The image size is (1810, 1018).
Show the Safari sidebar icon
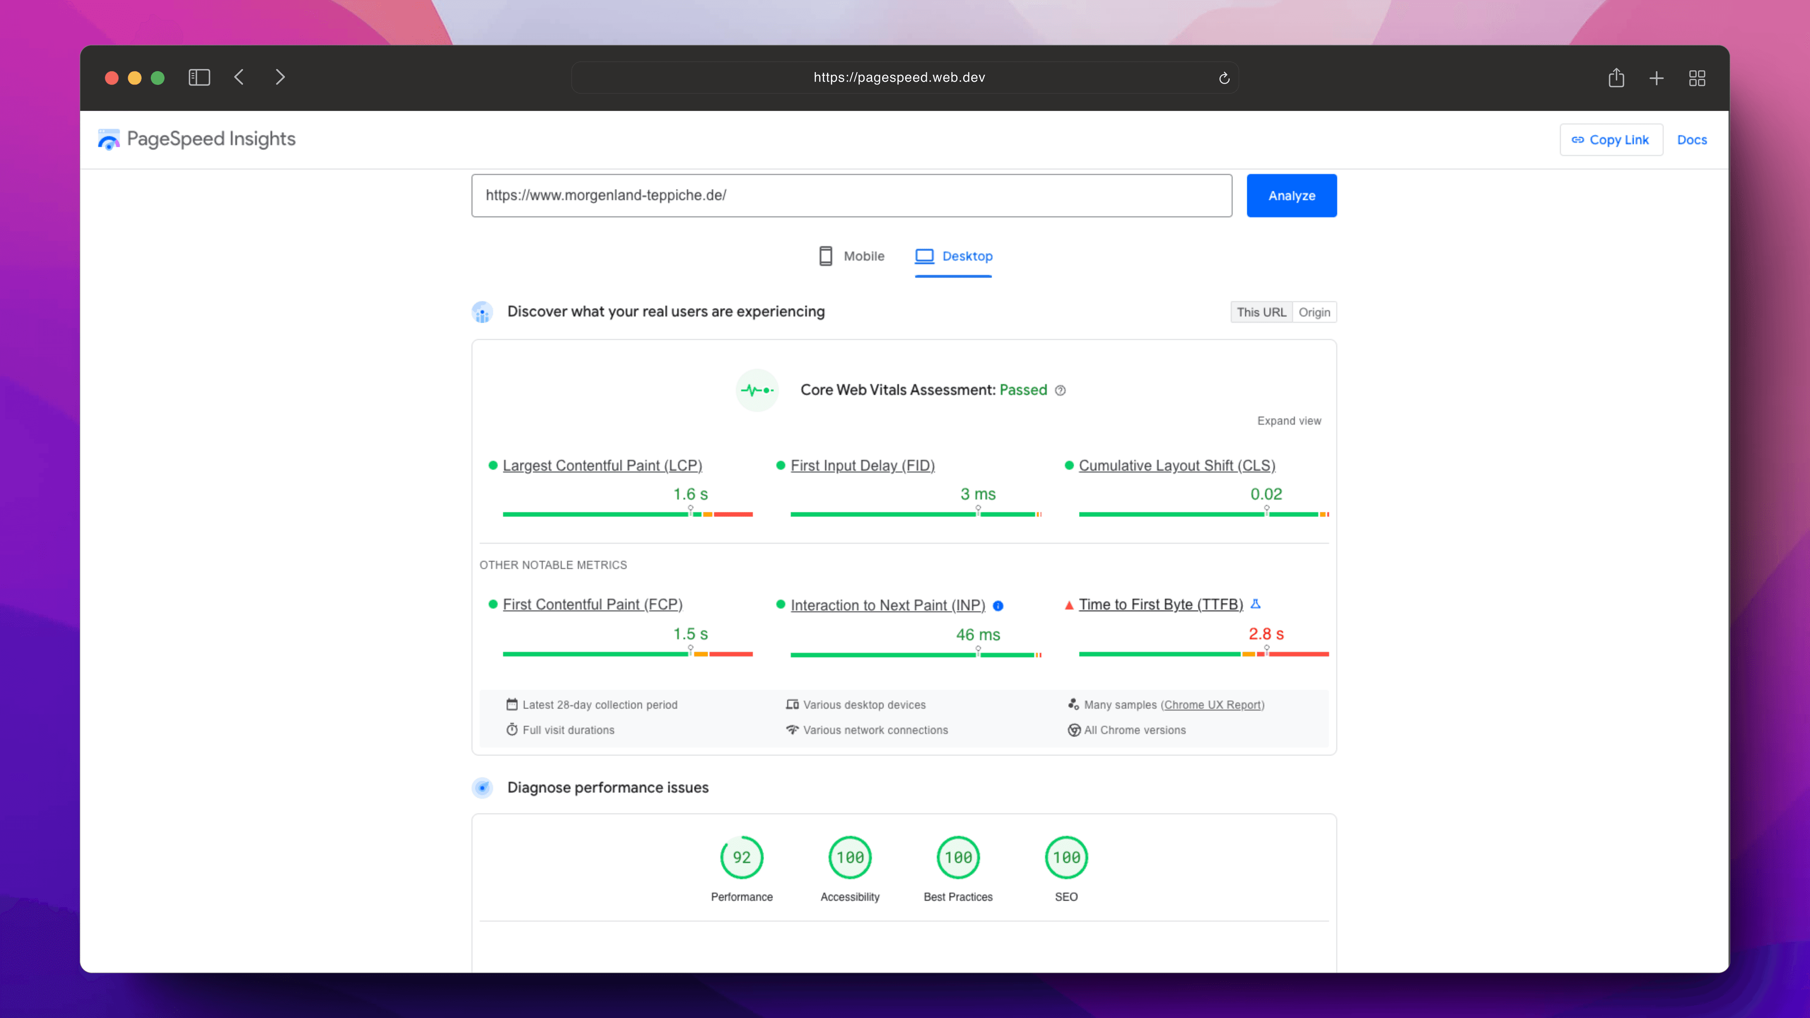tap(199, 77)
